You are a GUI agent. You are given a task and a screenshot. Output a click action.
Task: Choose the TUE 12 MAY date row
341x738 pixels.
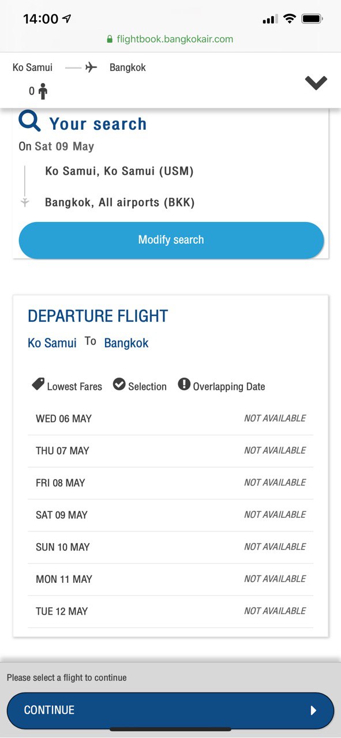[170, 611]
